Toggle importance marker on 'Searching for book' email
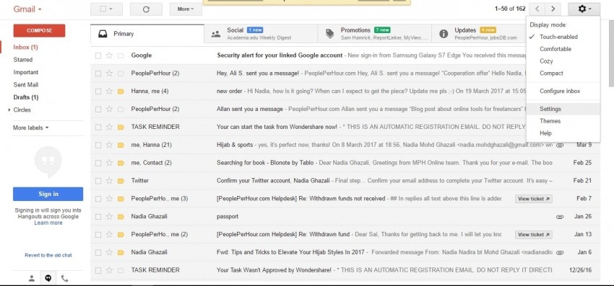 click(x=121, y=163)
